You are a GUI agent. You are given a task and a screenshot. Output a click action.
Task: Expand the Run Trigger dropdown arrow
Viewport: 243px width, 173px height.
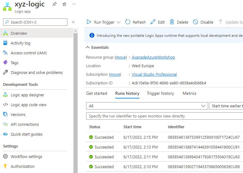[x=119, y=22]
